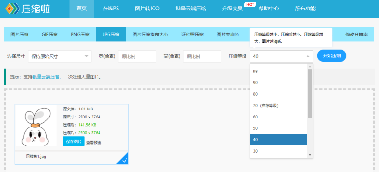Screen dimensions: 379x172
Task: Choose compression level 30
Action: coord(279,151)
